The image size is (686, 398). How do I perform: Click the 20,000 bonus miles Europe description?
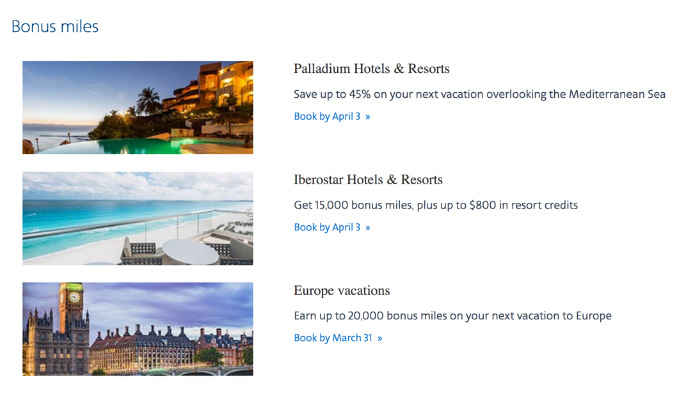[x=453, y=315]
